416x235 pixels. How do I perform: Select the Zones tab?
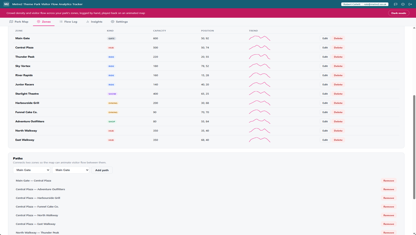click(x=44, y=22)
